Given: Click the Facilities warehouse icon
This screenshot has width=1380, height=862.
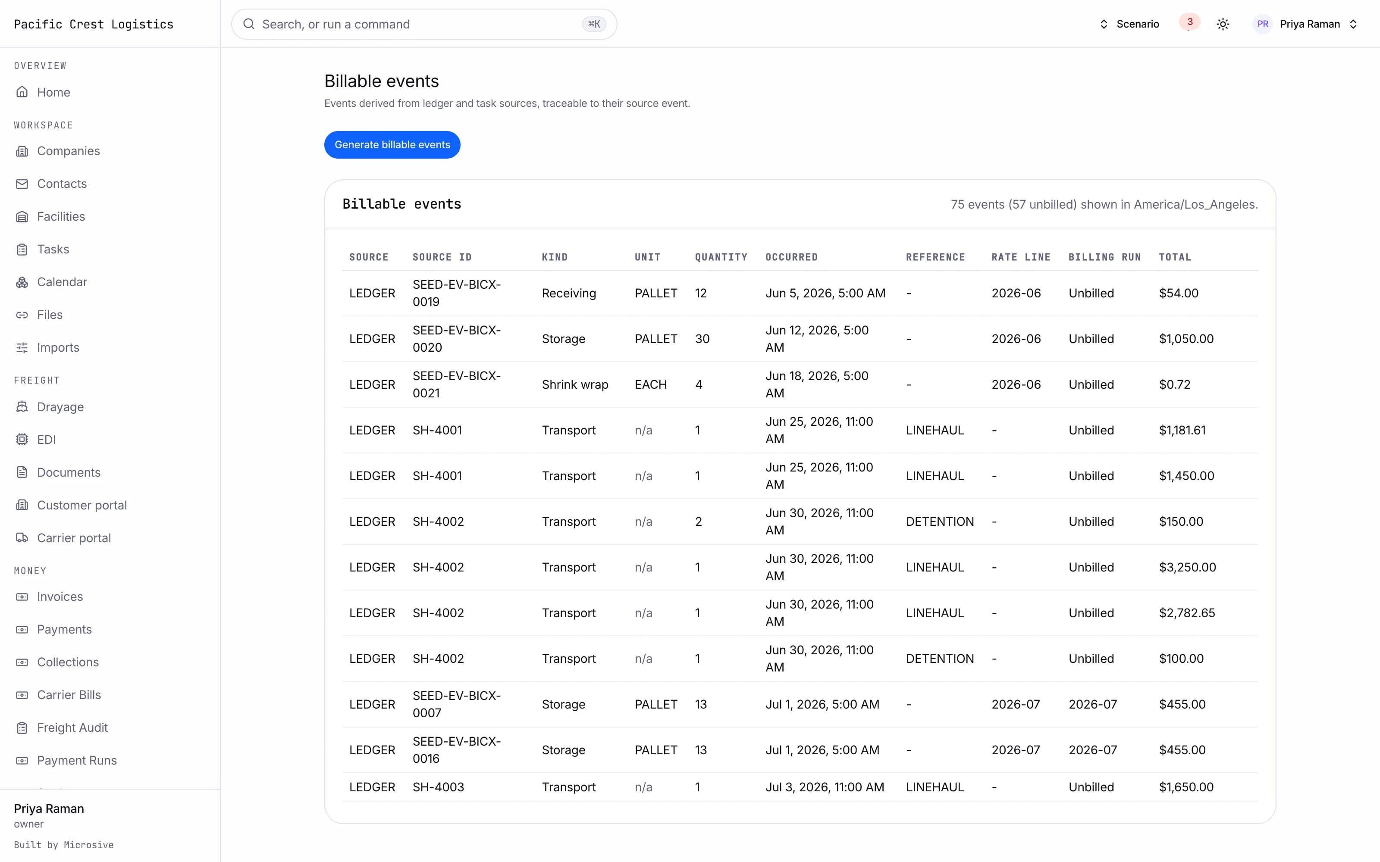Looking at the screenshot, I should (22, 217).
